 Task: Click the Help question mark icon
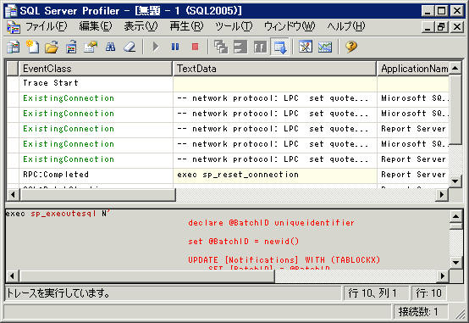tap(351, 47)
